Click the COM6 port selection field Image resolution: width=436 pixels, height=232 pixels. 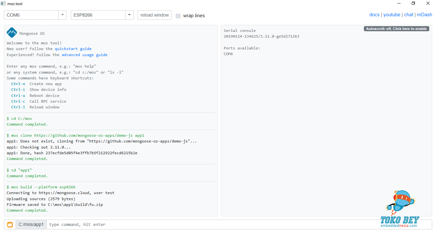[31, 15]
